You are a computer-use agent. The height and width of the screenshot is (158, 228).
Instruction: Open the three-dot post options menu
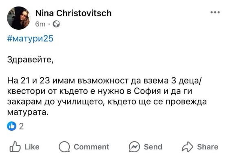pos(215,12)
